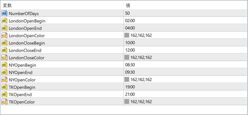248x115 pixels.
Task: Click the string icon next to LondonOpenBegin
Action: tap(4, 21)
